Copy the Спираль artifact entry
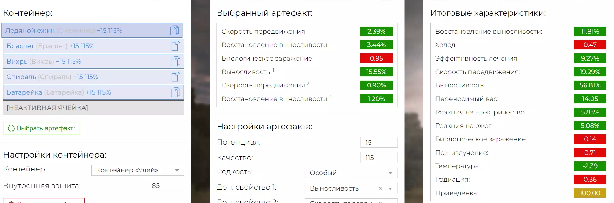Viewport: 614px width, 203px height. pos(176,77)
